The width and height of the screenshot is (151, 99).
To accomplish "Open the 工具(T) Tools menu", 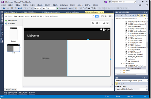I will tap(55, 5).
